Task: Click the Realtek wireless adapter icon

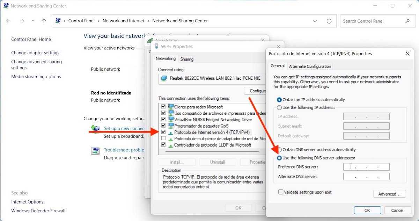Action: (x=164, y=79)
